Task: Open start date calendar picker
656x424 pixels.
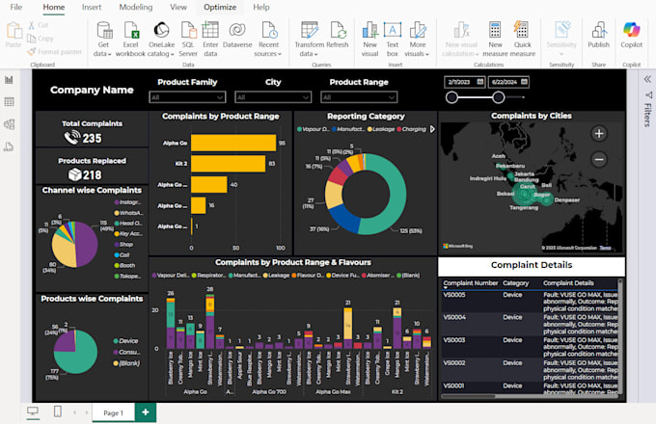Action: [480, 82]
